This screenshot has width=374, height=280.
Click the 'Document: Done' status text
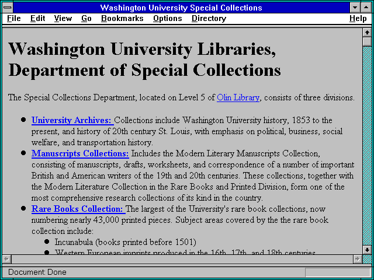(37, 272)
